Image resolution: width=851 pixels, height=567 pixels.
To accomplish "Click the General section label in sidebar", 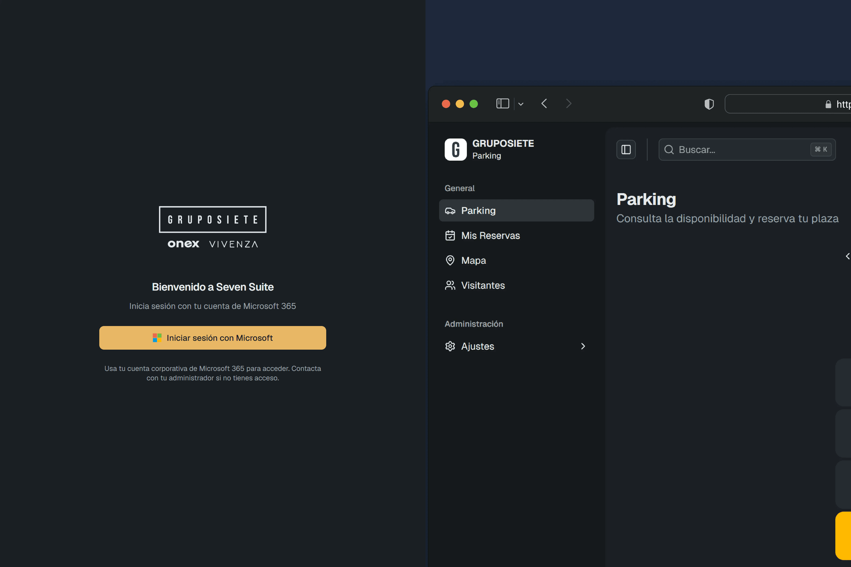I will click(459, 188).
